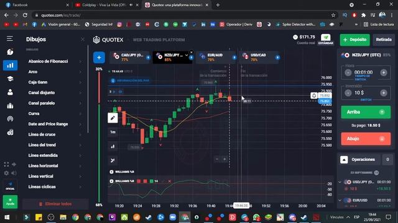398x223 pixels.
Task: Remove Williams %R indicator with red X
Action: pos(170,181)
